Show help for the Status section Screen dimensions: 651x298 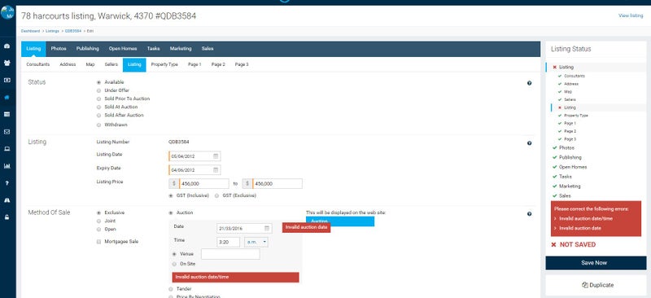(530, 83)
